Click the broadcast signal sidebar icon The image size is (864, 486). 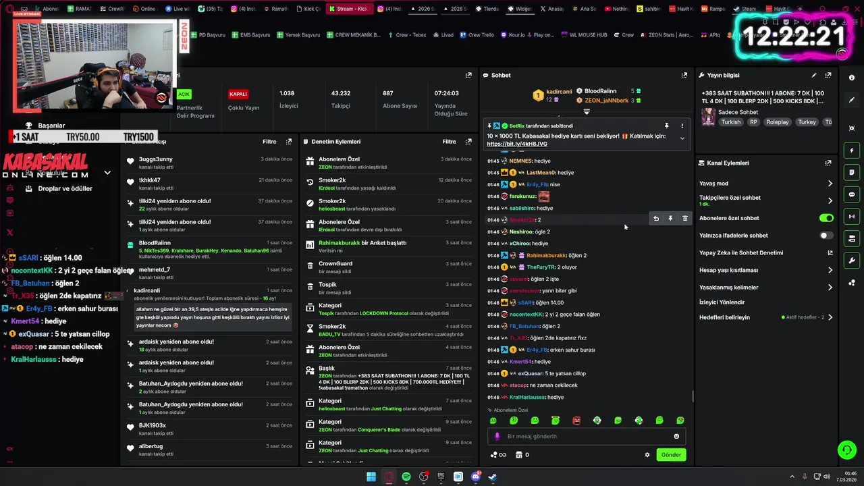[x=852, y=217]
